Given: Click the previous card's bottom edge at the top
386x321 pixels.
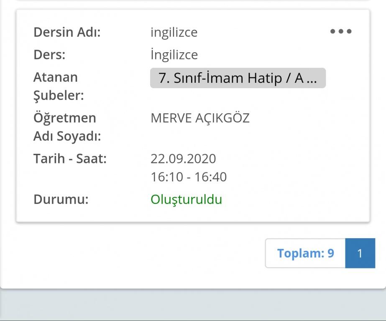Looking at the screenshot, I should [193, 1].
